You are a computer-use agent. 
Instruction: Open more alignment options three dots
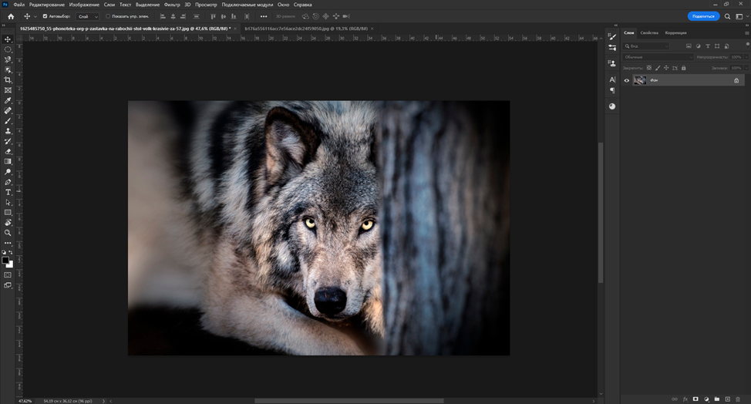tap(264, 16)
